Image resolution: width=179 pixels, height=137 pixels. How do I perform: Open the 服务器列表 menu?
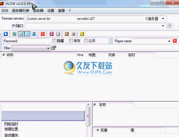click(x=21, y=11)
